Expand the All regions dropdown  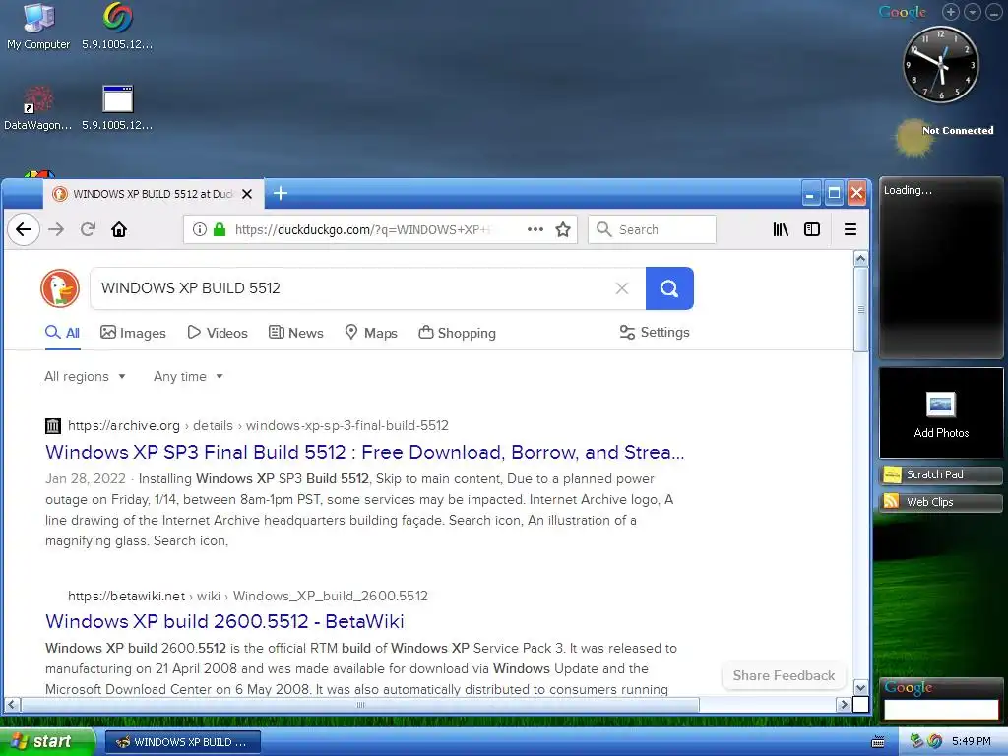pyautogui.click(x=85, y=377)
